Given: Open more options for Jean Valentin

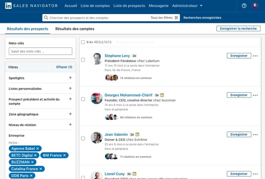Looking at the screenshot, I should pyautogui.click(x=255, y=134).
